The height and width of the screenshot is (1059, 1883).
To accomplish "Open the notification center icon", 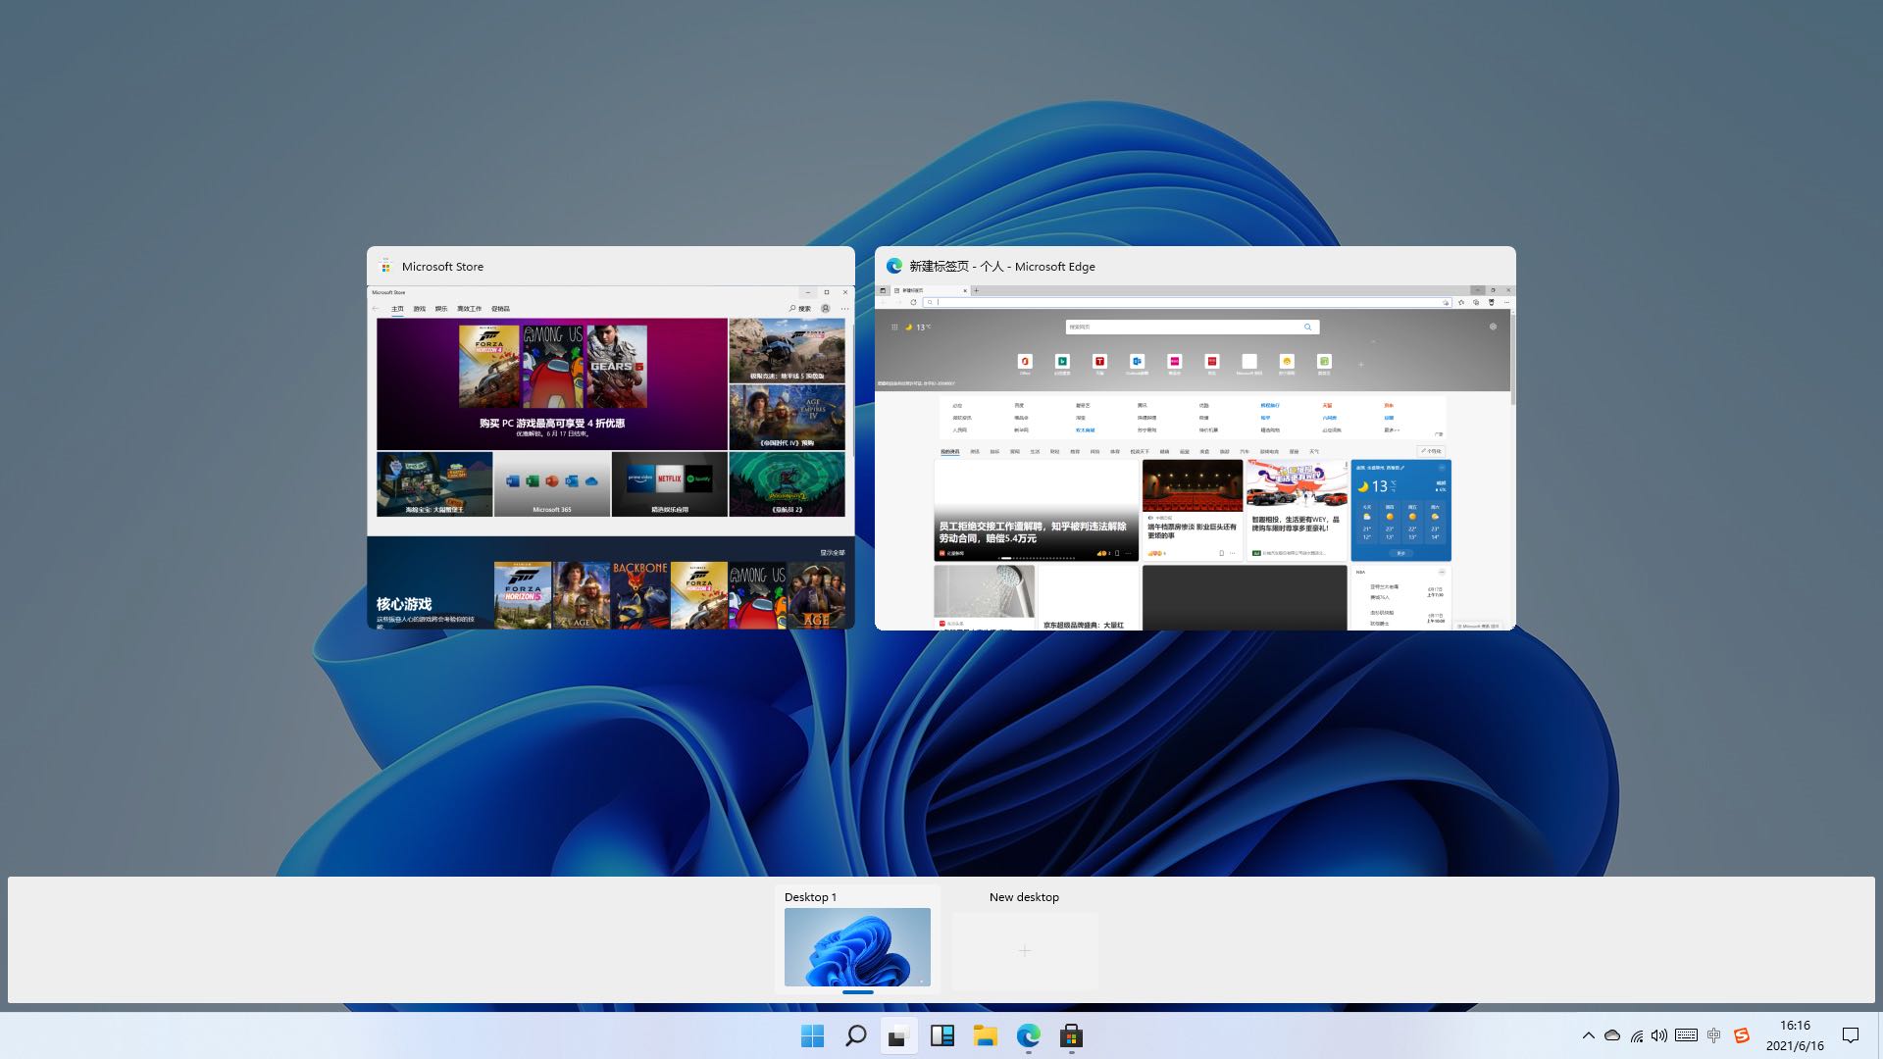I will [1851, 1035].
